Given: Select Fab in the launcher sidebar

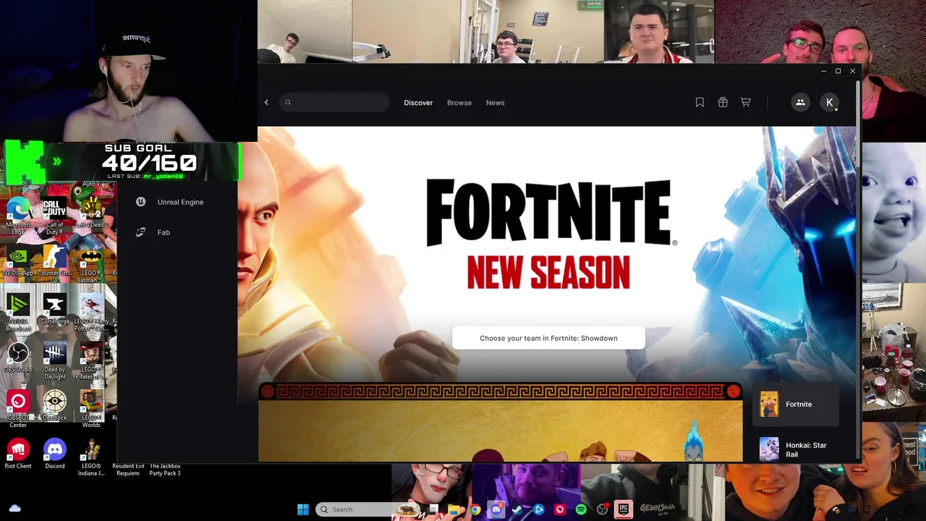Looking at the screenshot, I should click(163, 232).
